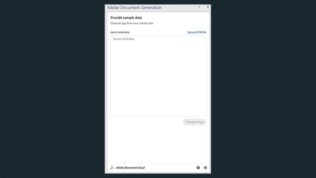This screenshot has height=178, width=316.
Task: Click the Generate tags from your sample data subtitle
Action: pos(131,23)
